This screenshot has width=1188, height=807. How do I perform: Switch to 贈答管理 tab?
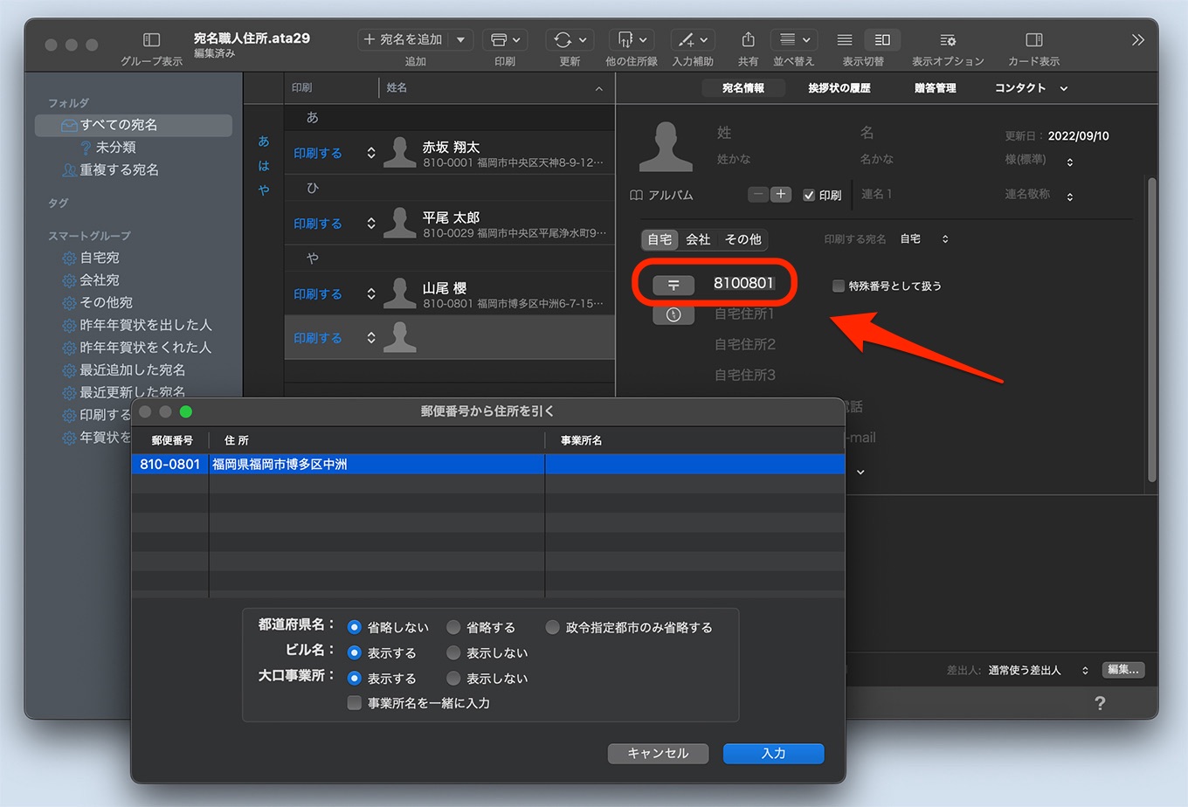935,88
